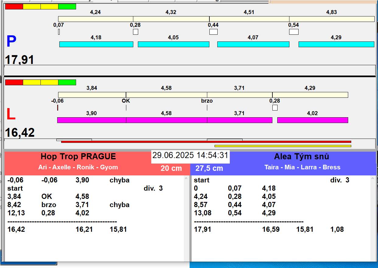This screenshot has height=268, width=378.
Task: Click the blue P lane letter
Action: click(x=11, y=42)
